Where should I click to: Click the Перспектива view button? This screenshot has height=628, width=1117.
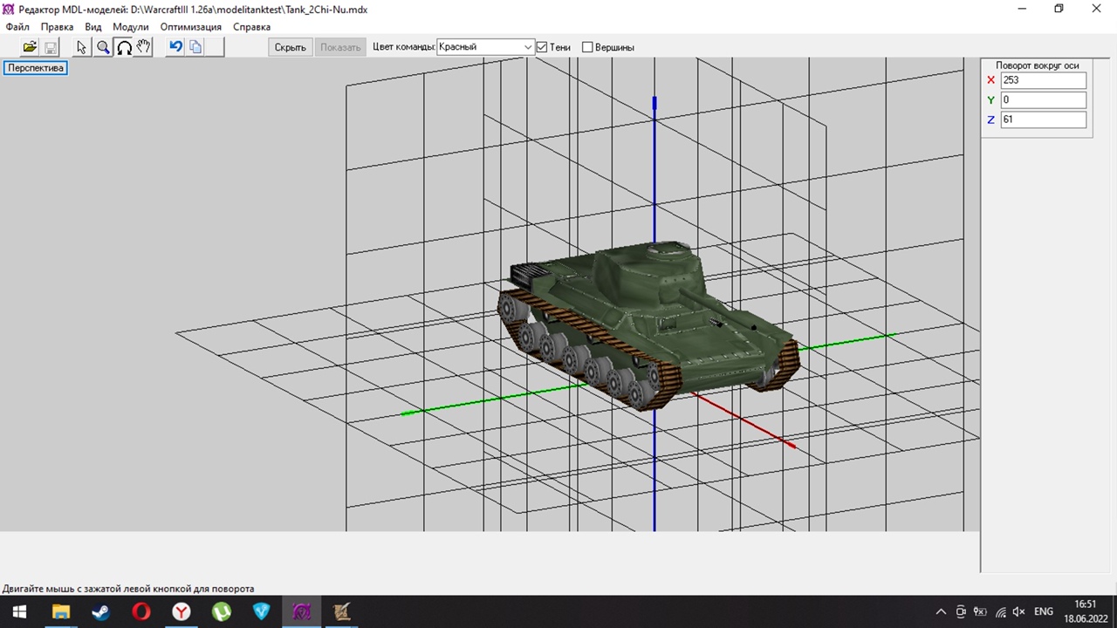(36, 67)
